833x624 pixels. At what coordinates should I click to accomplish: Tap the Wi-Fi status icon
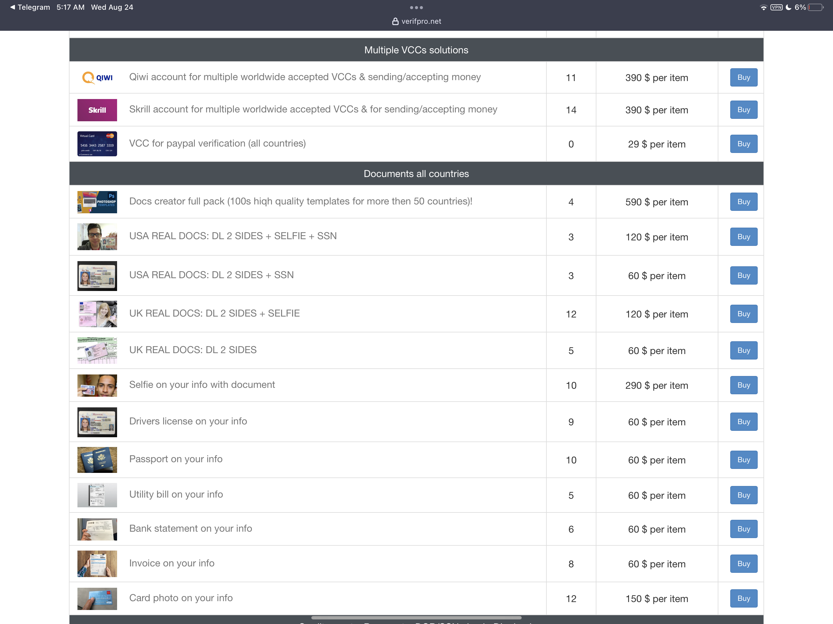tap(763, 8)
